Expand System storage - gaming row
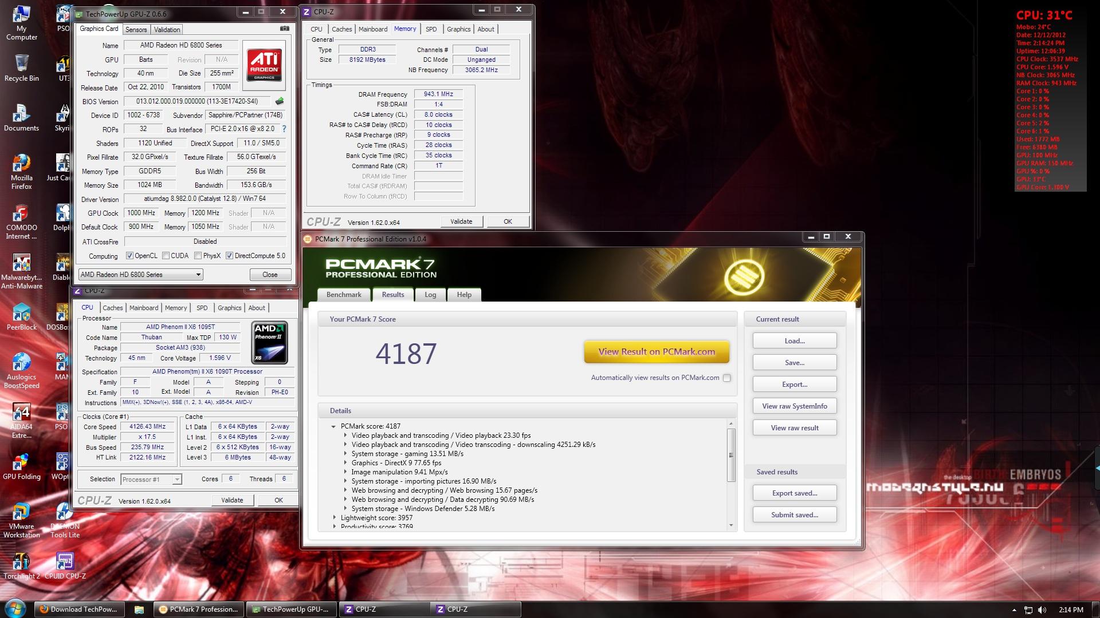 (345, 454)
